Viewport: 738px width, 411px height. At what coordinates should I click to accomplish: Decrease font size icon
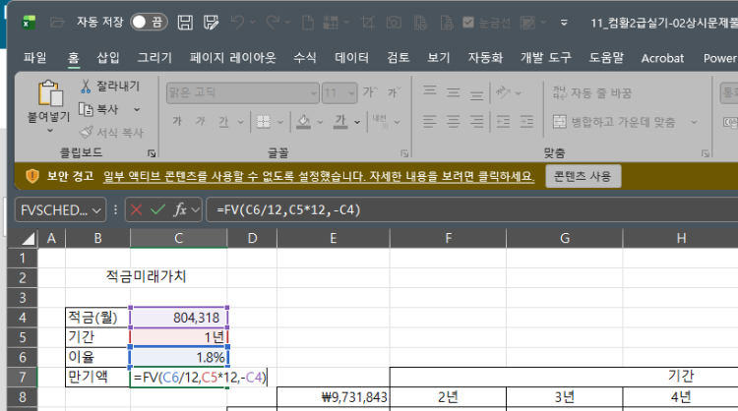(x=394, y=92)
